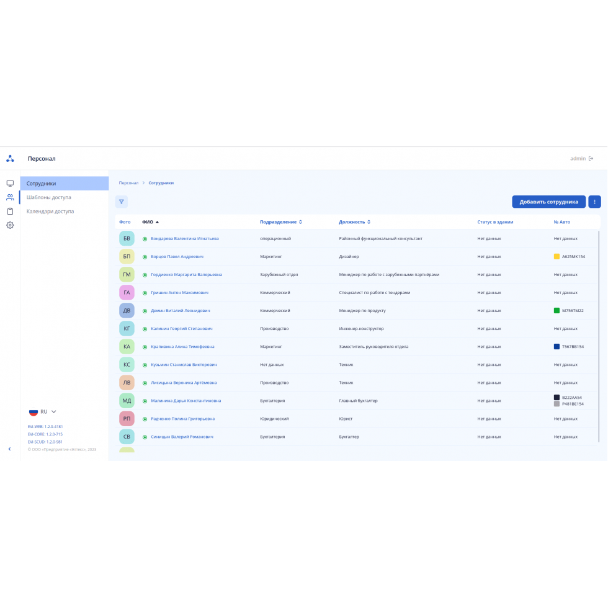Click the filter funnel icon
The height and width of the screenshot is (608, 608).
[x=122, y=202]
